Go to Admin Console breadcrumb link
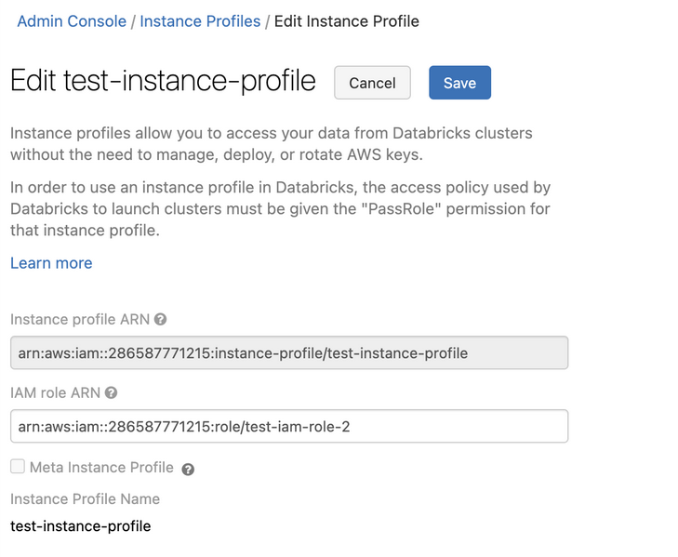The width and height of the screenshot is (678, 557). [72, 20]
